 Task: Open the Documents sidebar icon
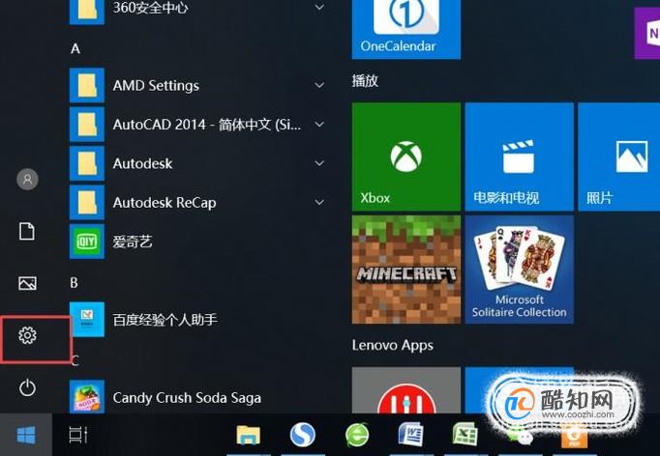tap(27, 231)
